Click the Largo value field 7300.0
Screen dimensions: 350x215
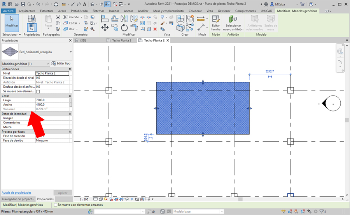pyautogui.click(x=51, y=100)
